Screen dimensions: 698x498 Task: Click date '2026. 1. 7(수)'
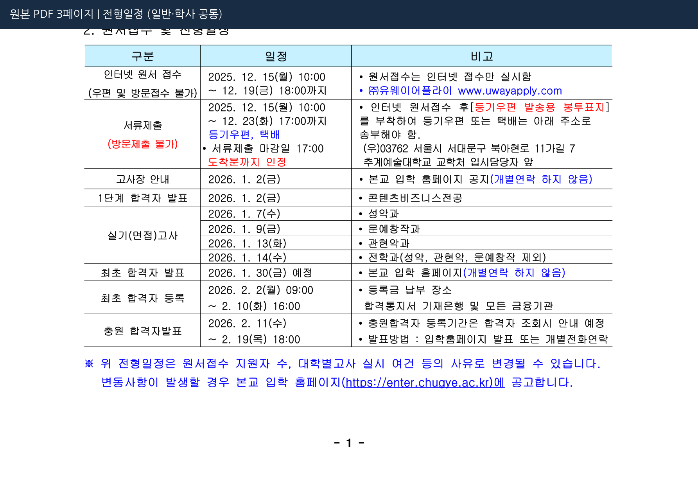[x=244, y=214]
